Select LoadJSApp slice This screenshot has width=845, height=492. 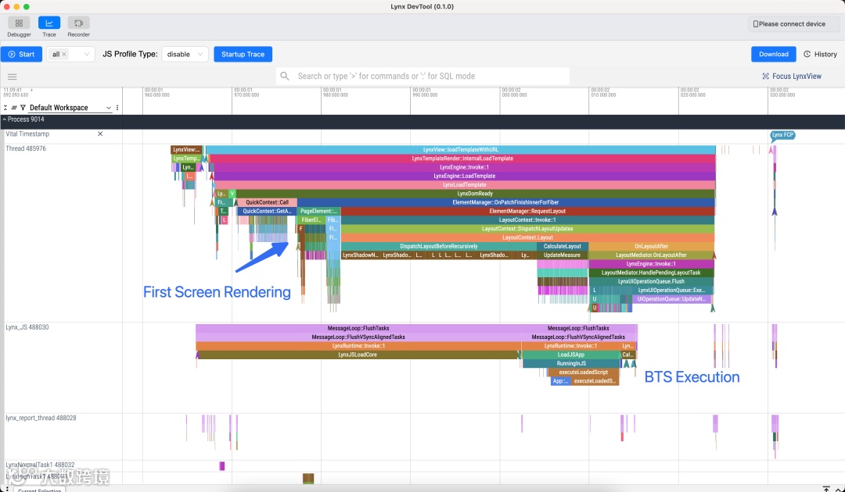click(570, 355)
